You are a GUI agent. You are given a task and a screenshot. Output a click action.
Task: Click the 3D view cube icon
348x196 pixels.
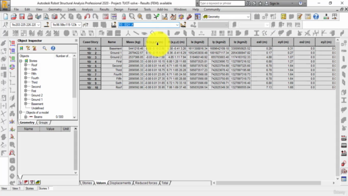pos(12,66)
